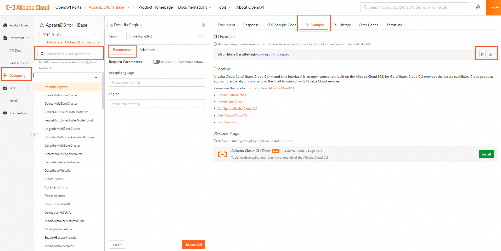This screenshot has width=501, height=251.
Task: Open the 2019-01-01 version dropdown
Action: click(x=69, y=35)
